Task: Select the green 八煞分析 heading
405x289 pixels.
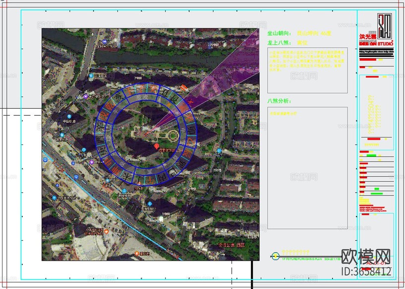Action: pyautogui.click(x=279, y=101)
